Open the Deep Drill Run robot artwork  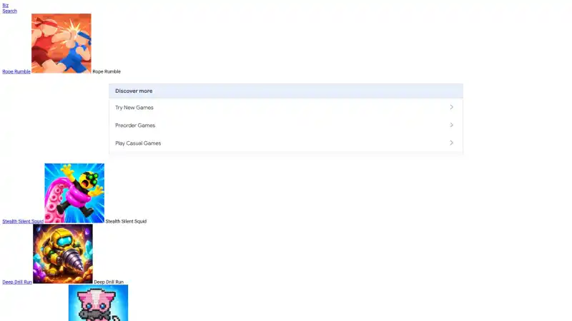tap(63, 254)
